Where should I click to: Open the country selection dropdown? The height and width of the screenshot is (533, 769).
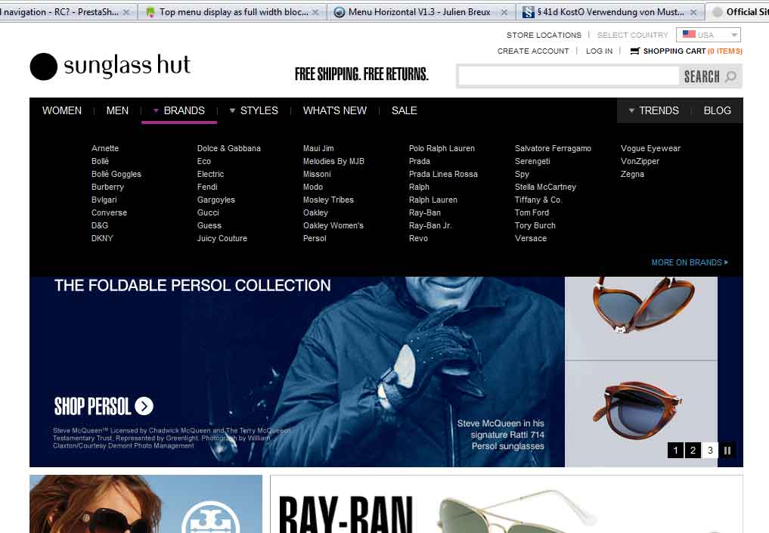(x=709, y=35)
